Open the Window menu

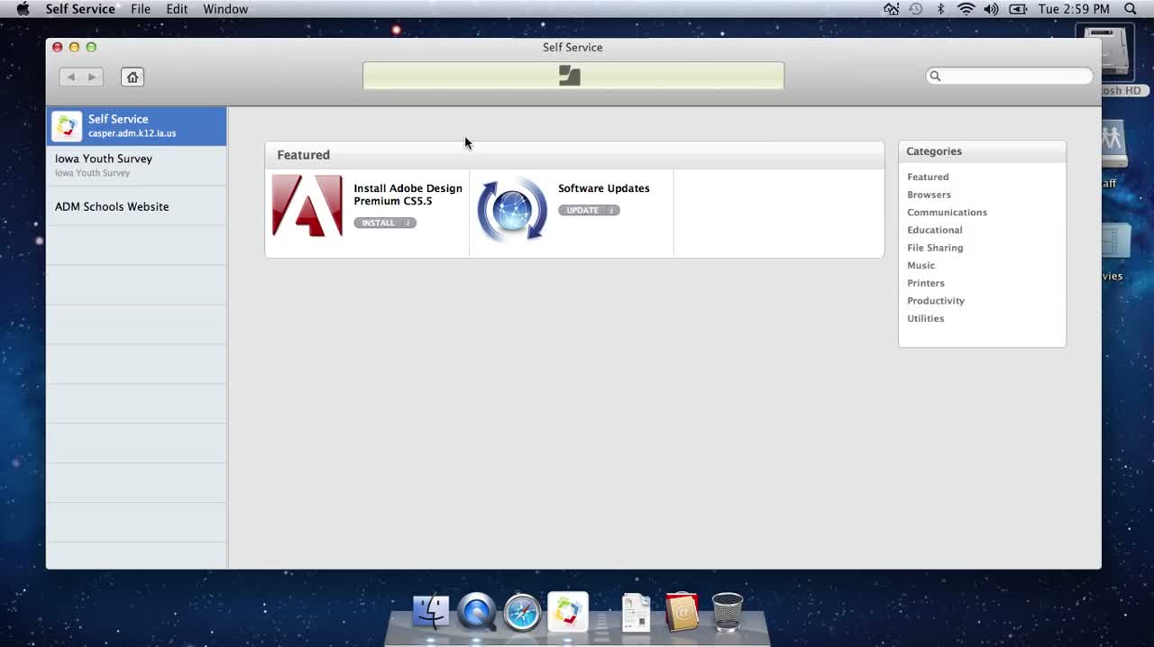(224, 9)
